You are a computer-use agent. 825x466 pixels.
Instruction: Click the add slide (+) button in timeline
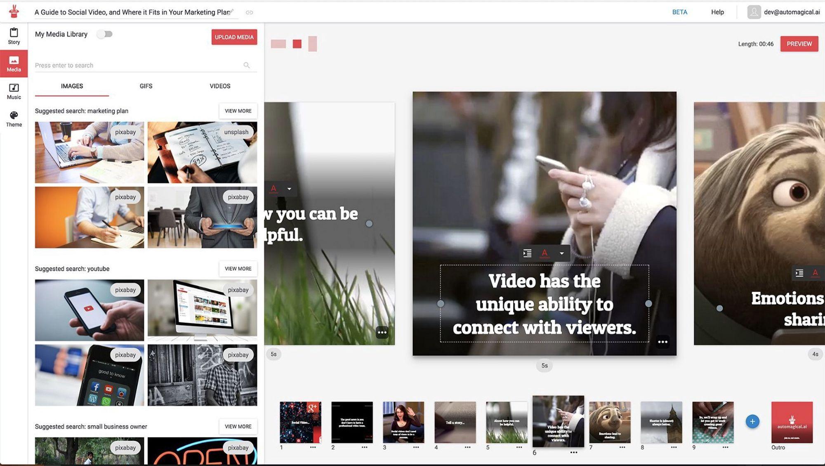(752, 421)
